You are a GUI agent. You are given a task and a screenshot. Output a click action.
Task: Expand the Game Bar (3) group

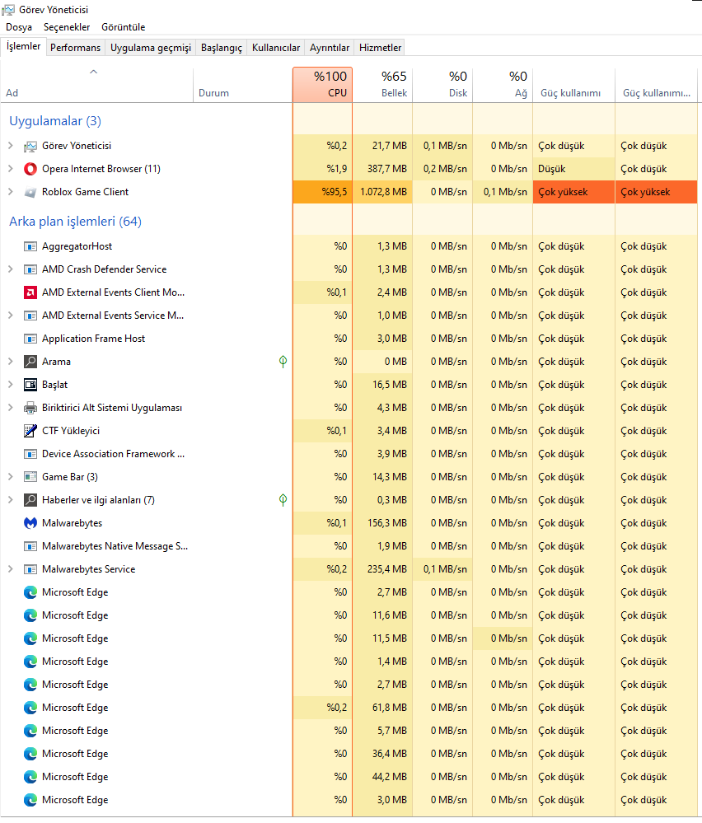[x=10, y=477]
